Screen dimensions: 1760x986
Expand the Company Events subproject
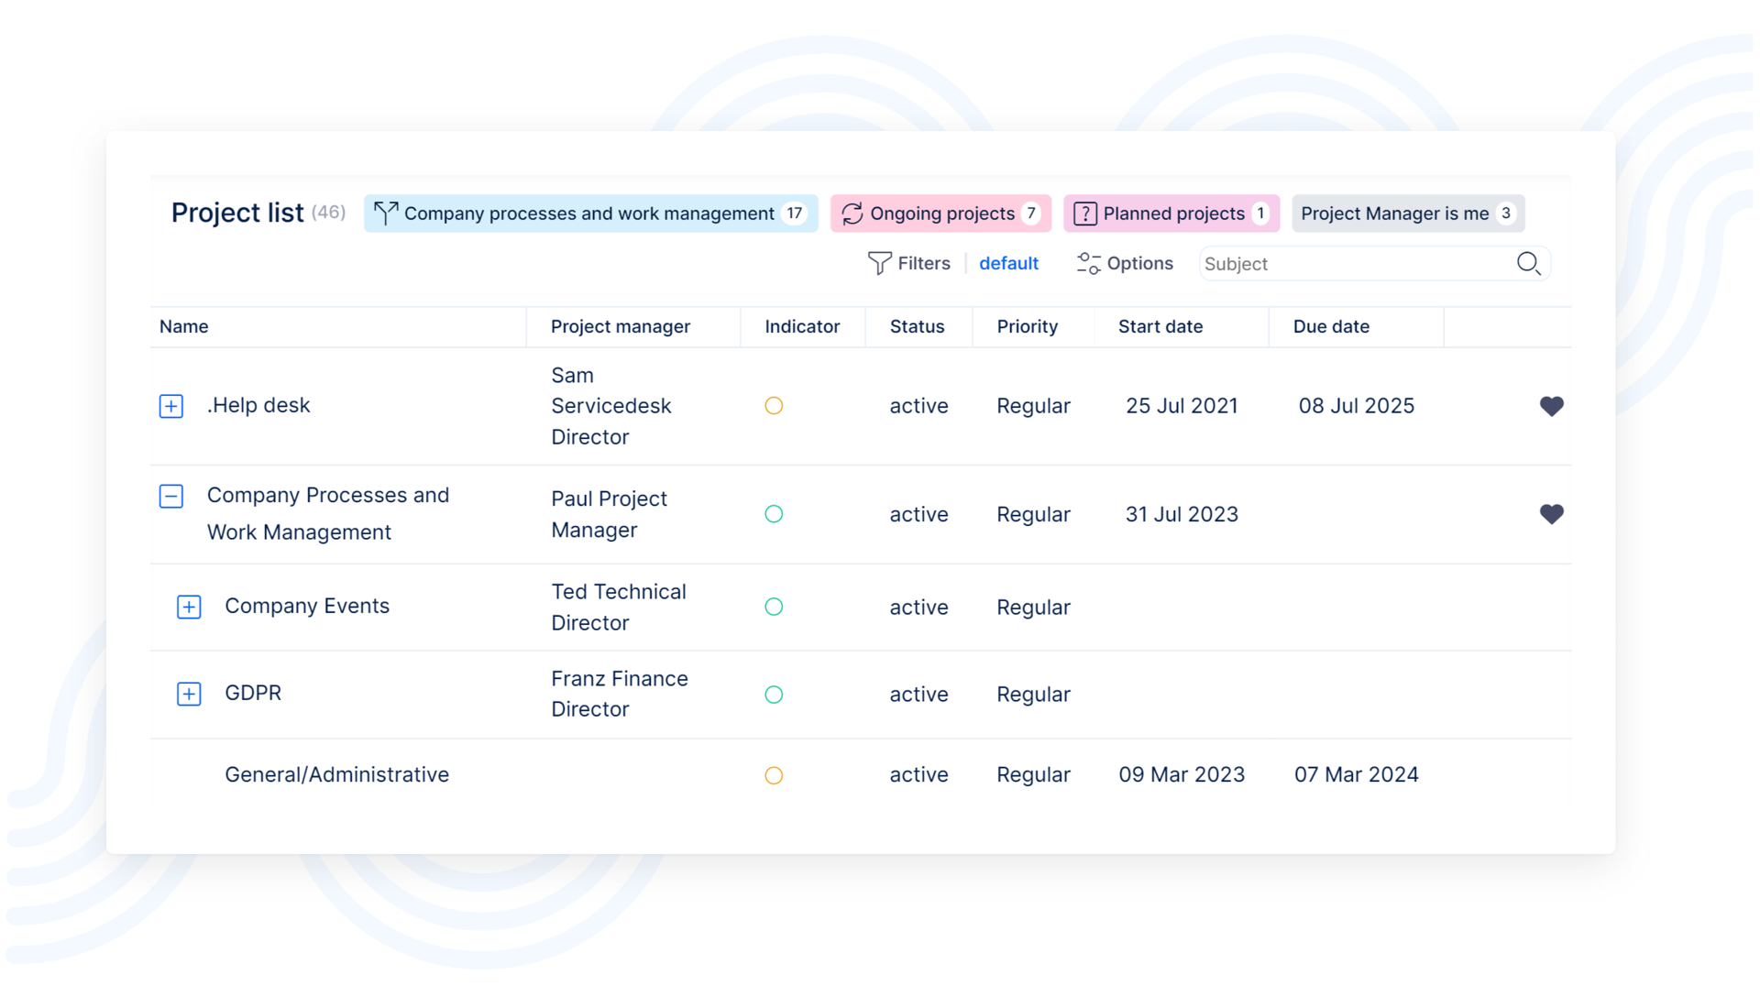click(189, 607)
